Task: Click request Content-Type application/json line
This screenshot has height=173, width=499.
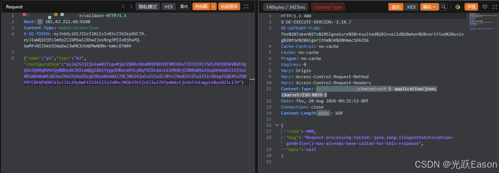Action: click(61, 28)
